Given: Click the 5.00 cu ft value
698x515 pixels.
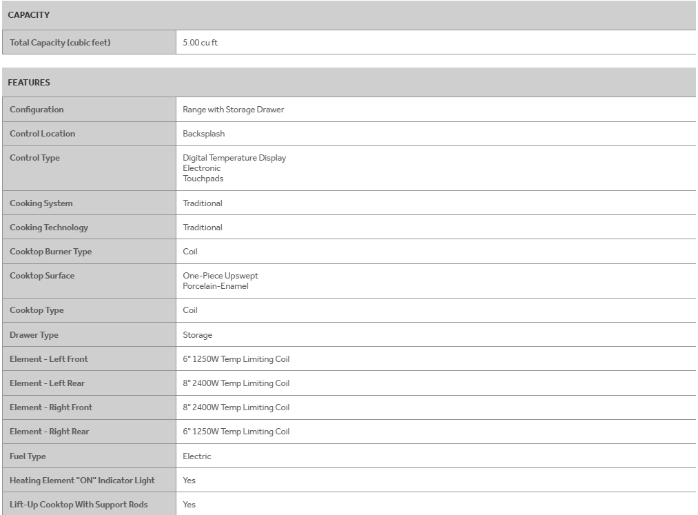Looking at the screenshot, I should [x=201, y=43].
